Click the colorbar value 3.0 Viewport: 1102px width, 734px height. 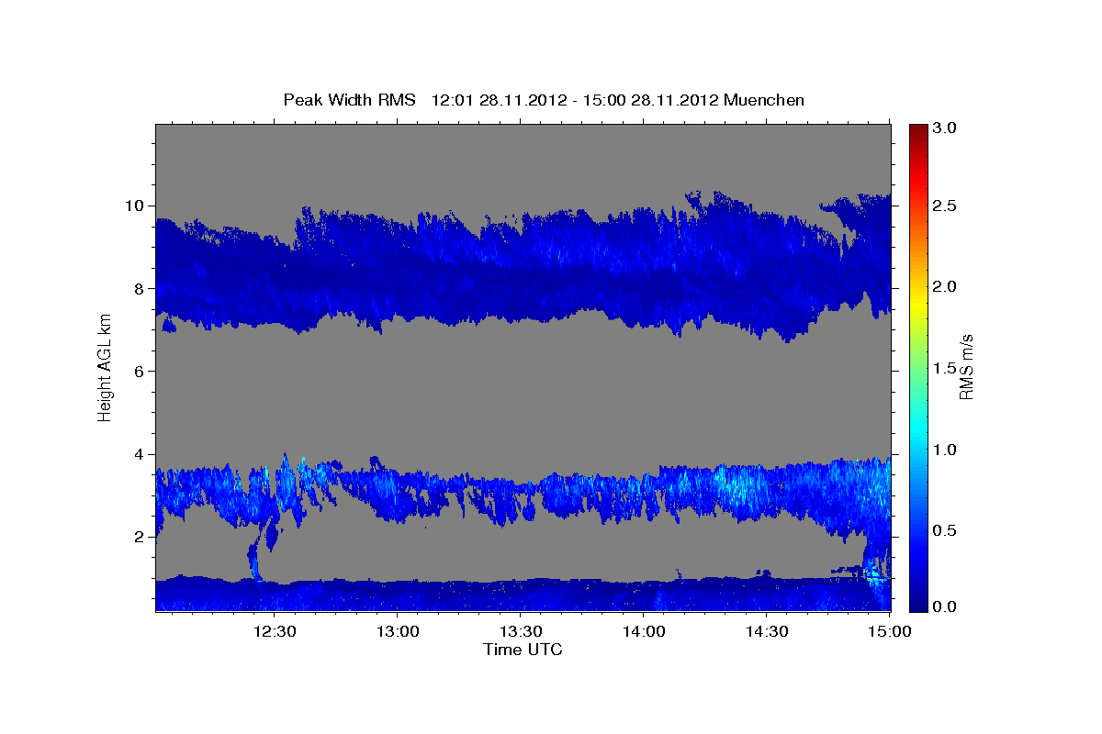(945, 128)
